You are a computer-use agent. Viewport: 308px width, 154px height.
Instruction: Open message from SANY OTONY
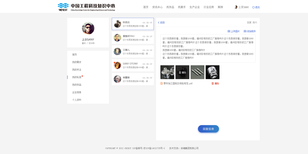point(133,65)
